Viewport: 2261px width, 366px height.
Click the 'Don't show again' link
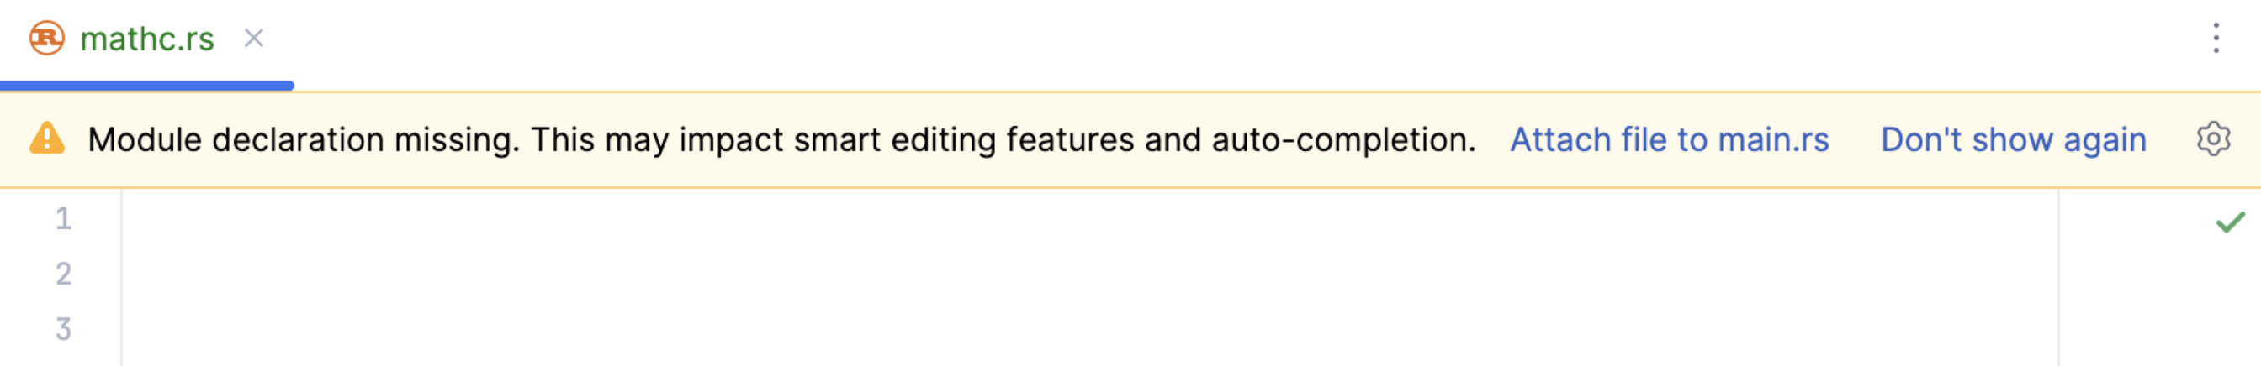[x=2013, y=140]
